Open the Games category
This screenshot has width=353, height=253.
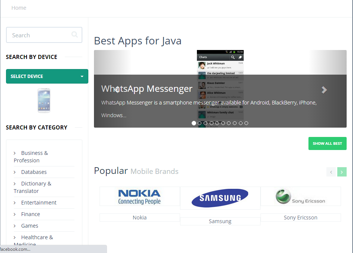pos(30,226)
